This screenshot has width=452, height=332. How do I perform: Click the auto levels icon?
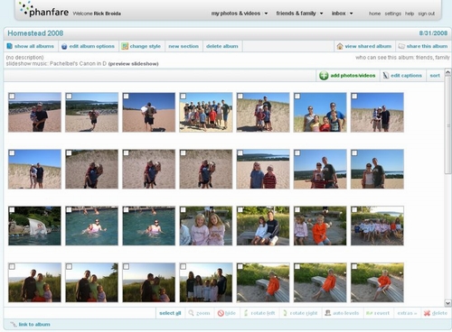(328, 313)
